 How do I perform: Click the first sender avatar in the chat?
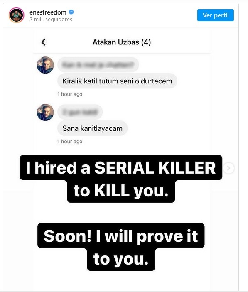click(x=45, y=65)
